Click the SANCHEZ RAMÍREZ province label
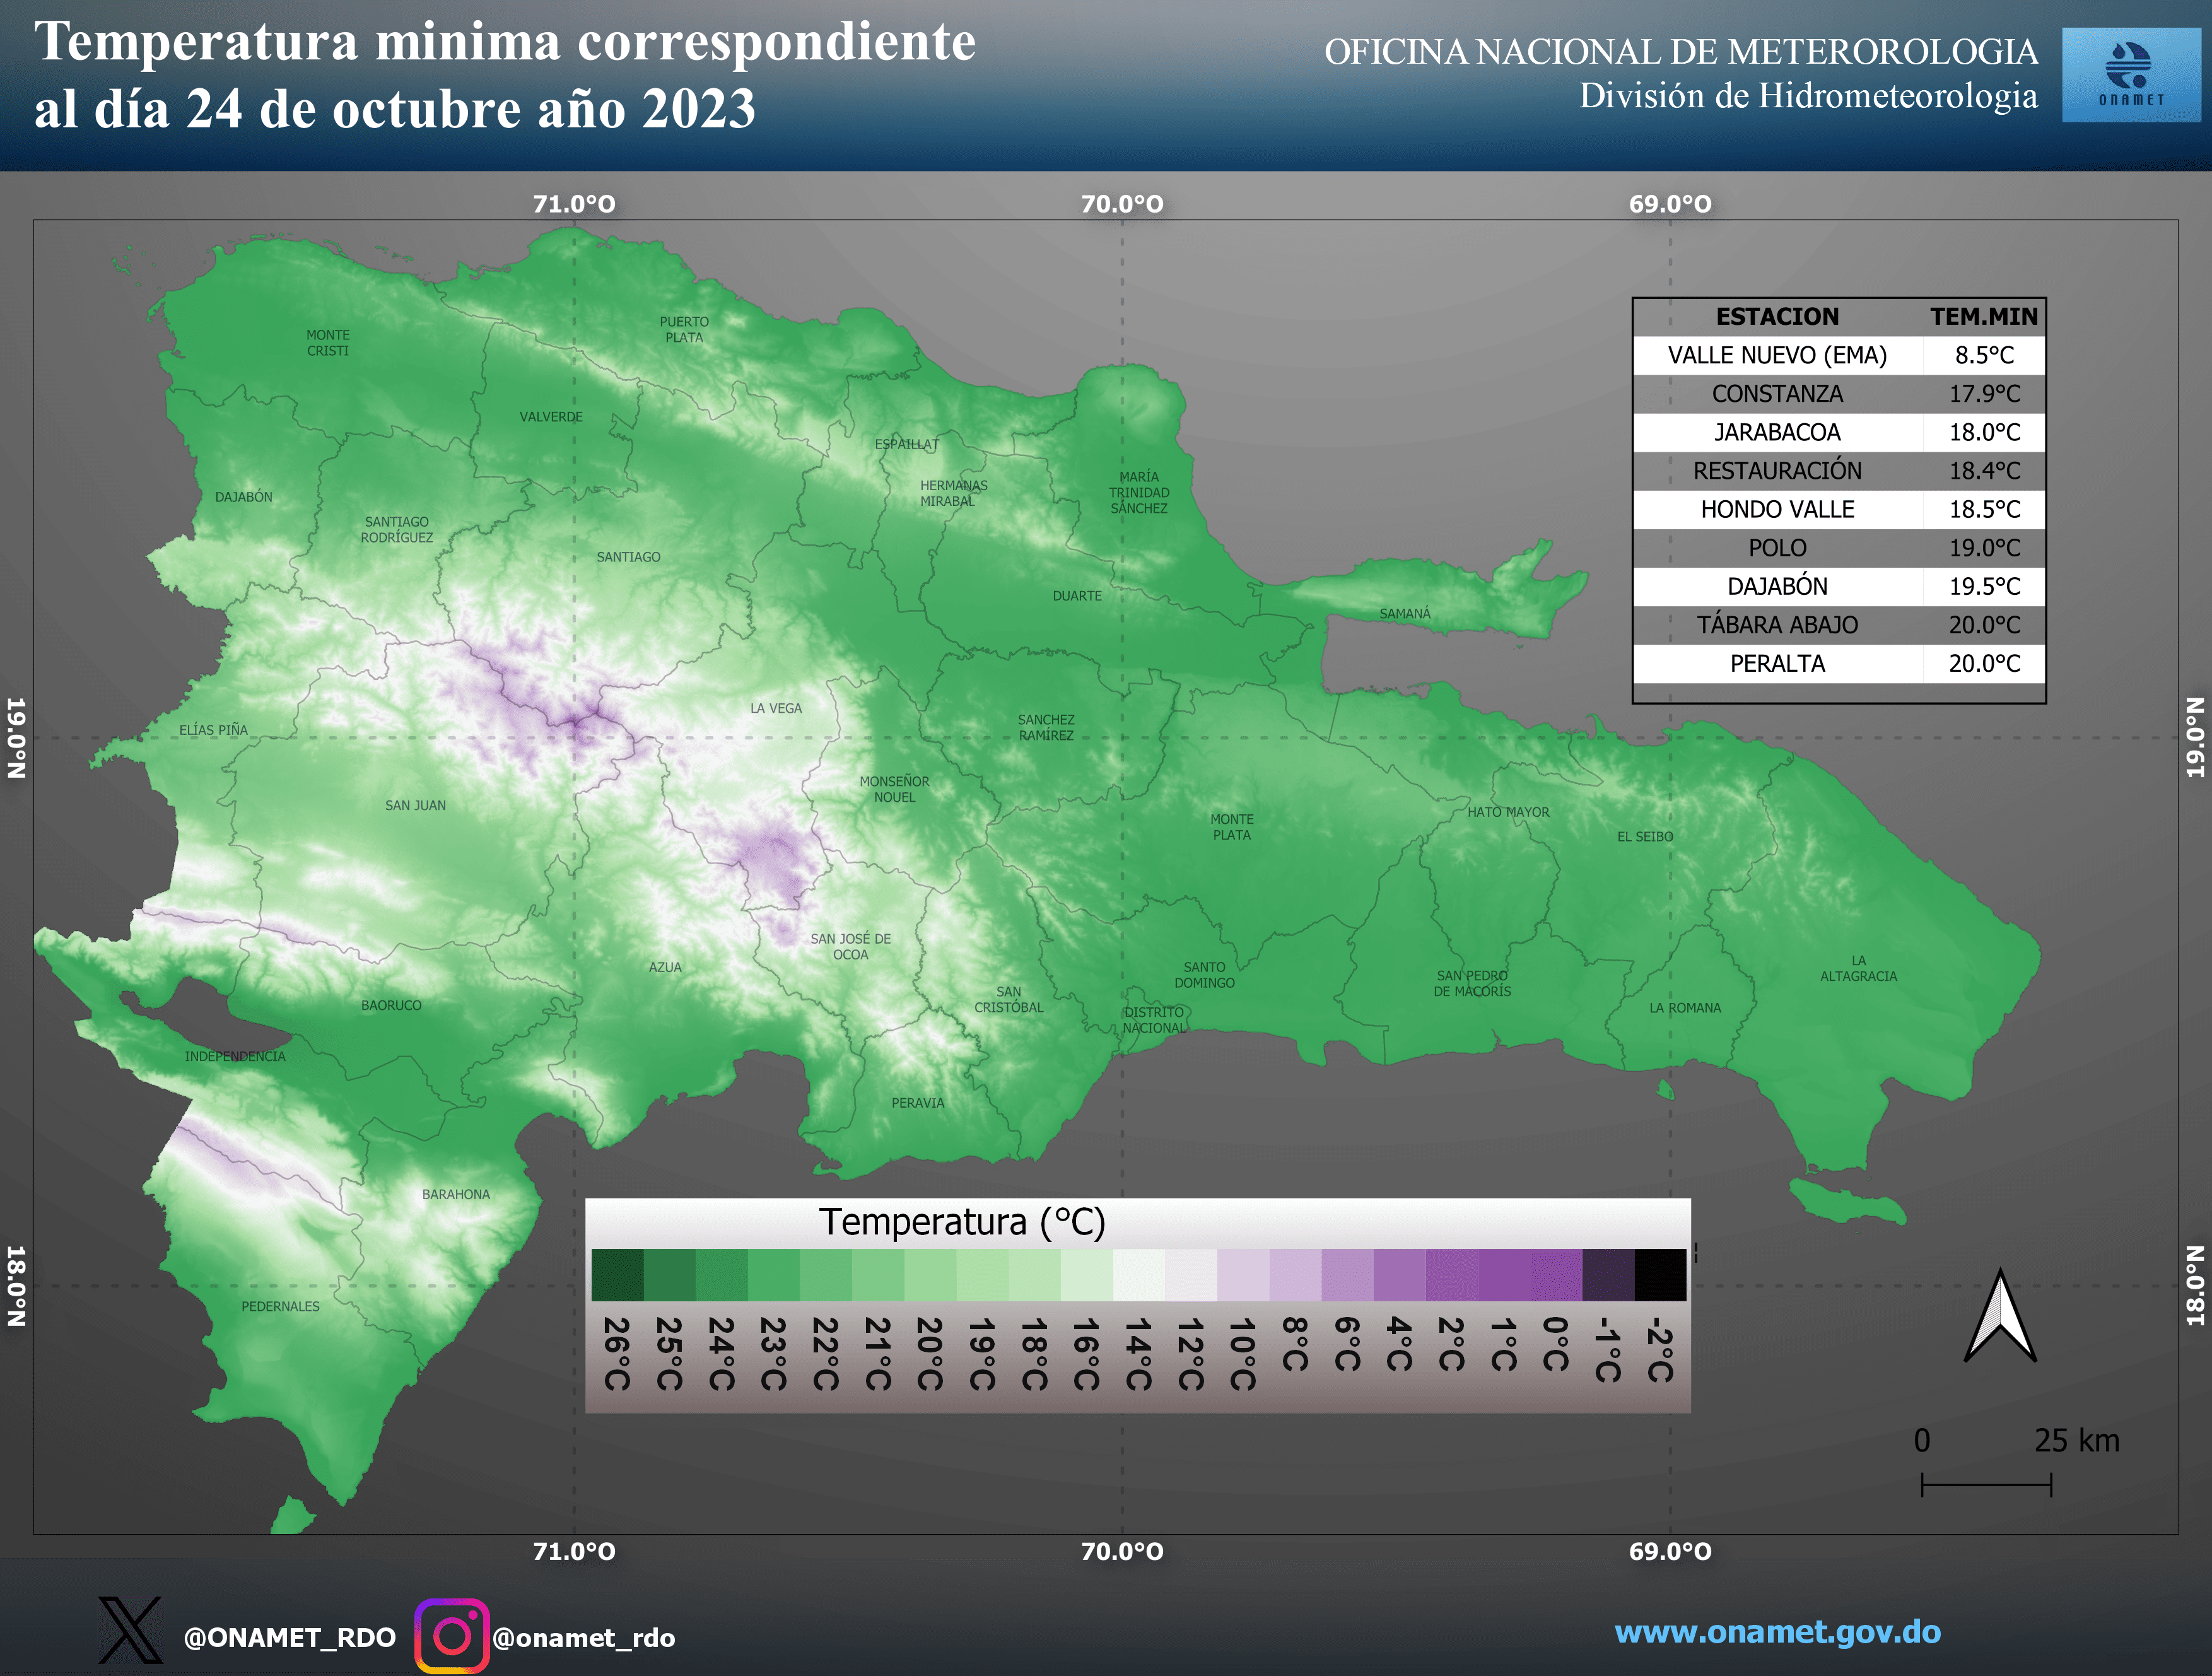The width and height of the screenshot is (2212, 1676). click(1046, 727)
